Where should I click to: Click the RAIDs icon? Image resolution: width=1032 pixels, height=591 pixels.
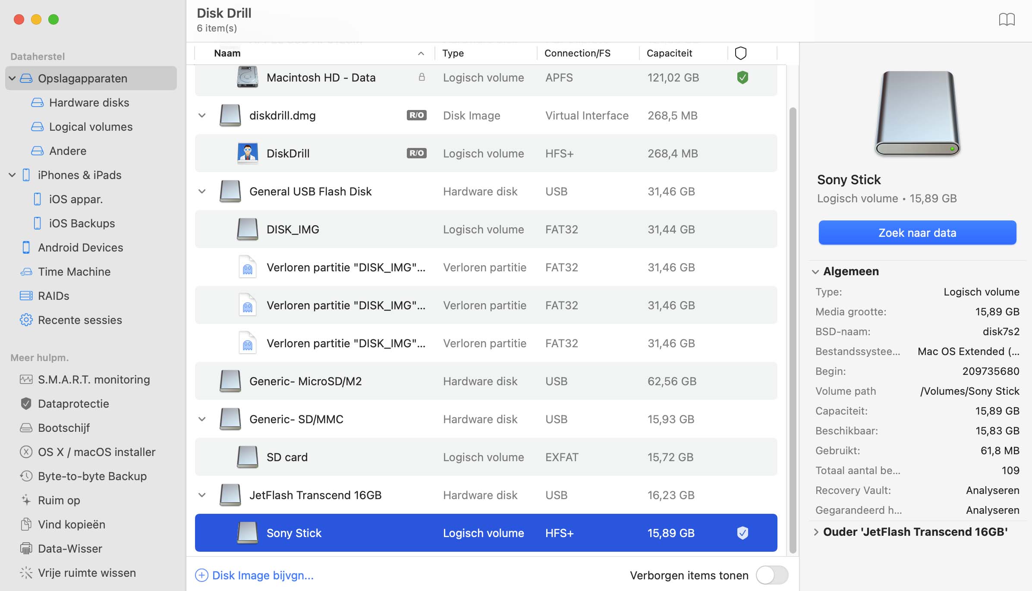click(26, 296)
